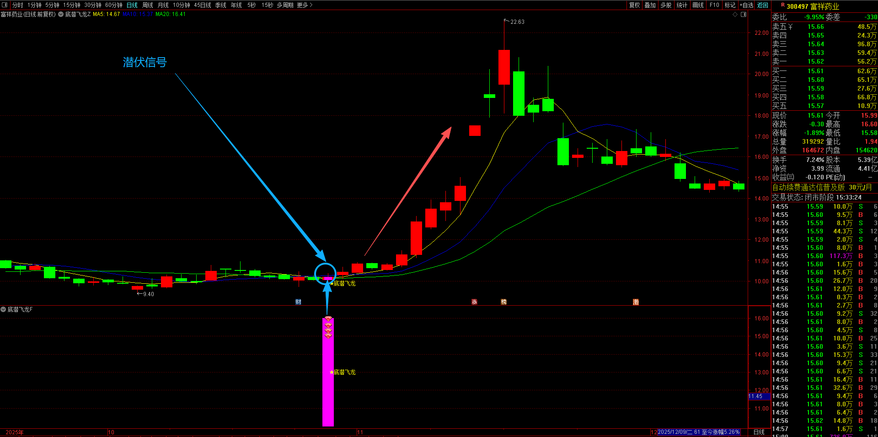Image resolution: width=878 pixels, height=437 pixels.
Task: Click the 激 event marker on timeline
Action: click(x=636, y=302)
